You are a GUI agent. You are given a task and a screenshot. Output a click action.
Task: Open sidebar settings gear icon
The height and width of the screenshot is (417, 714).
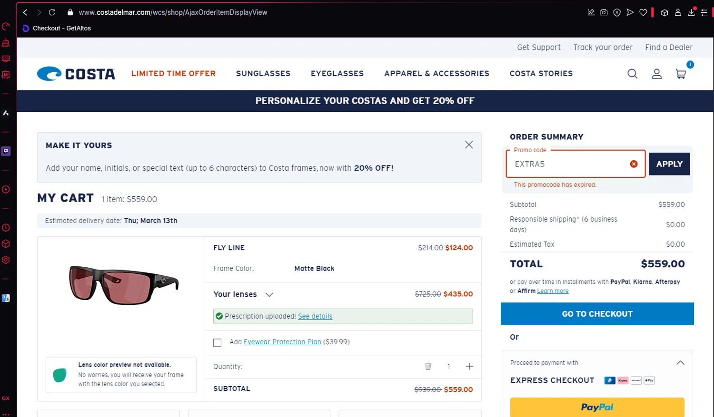pos(6,260)
